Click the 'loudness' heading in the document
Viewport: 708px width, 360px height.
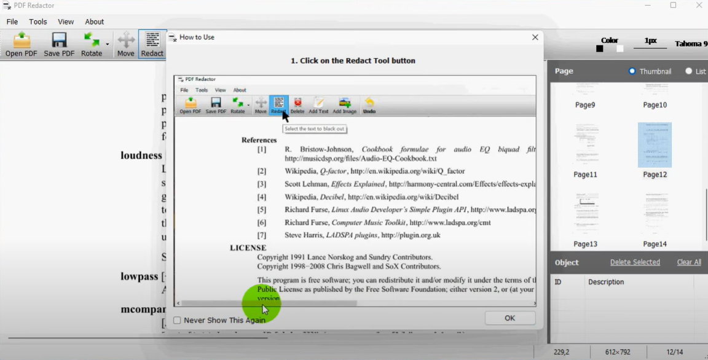(x=141, y=155)
